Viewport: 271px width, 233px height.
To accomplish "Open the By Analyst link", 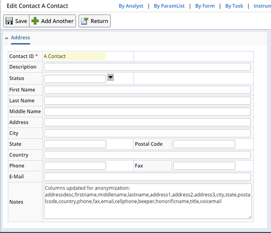I will coord(131,6).
